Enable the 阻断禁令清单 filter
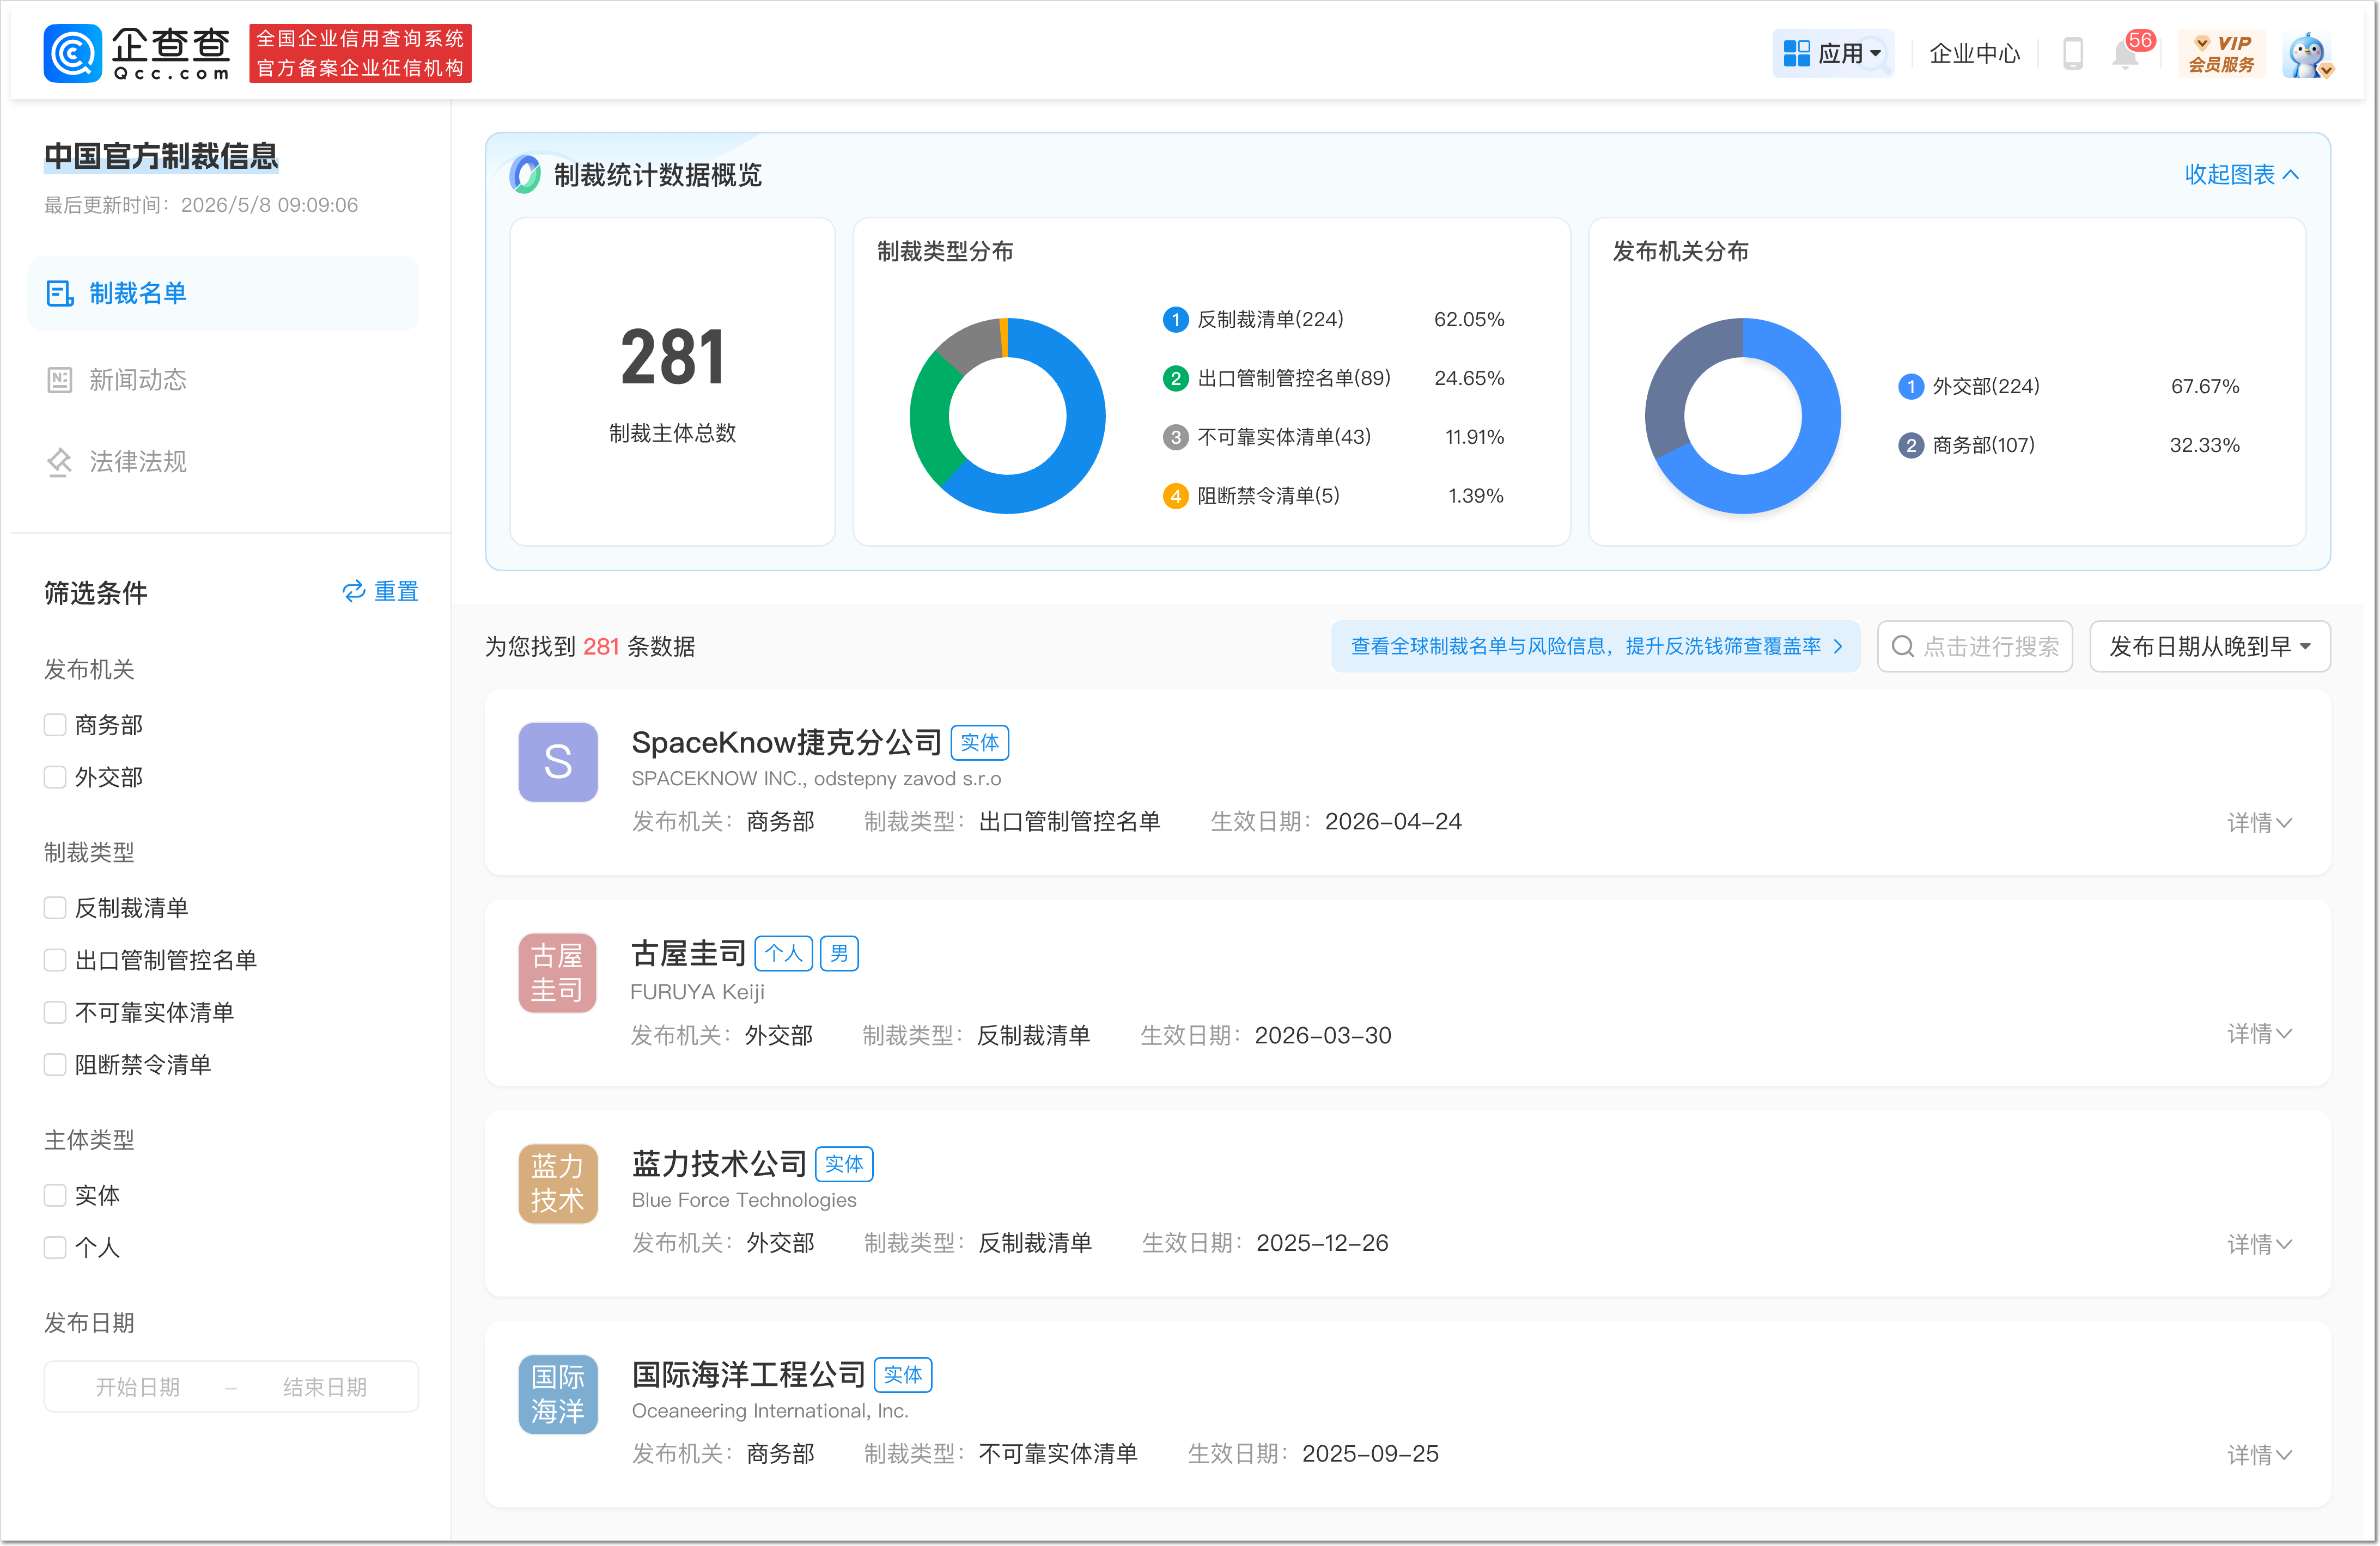 coord(55,1064)
